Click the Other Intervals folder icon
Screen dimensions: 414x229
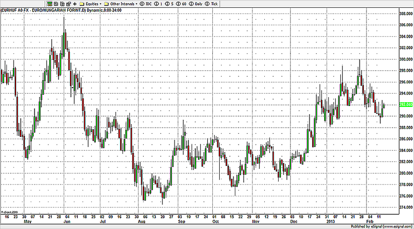coord(106,3)
